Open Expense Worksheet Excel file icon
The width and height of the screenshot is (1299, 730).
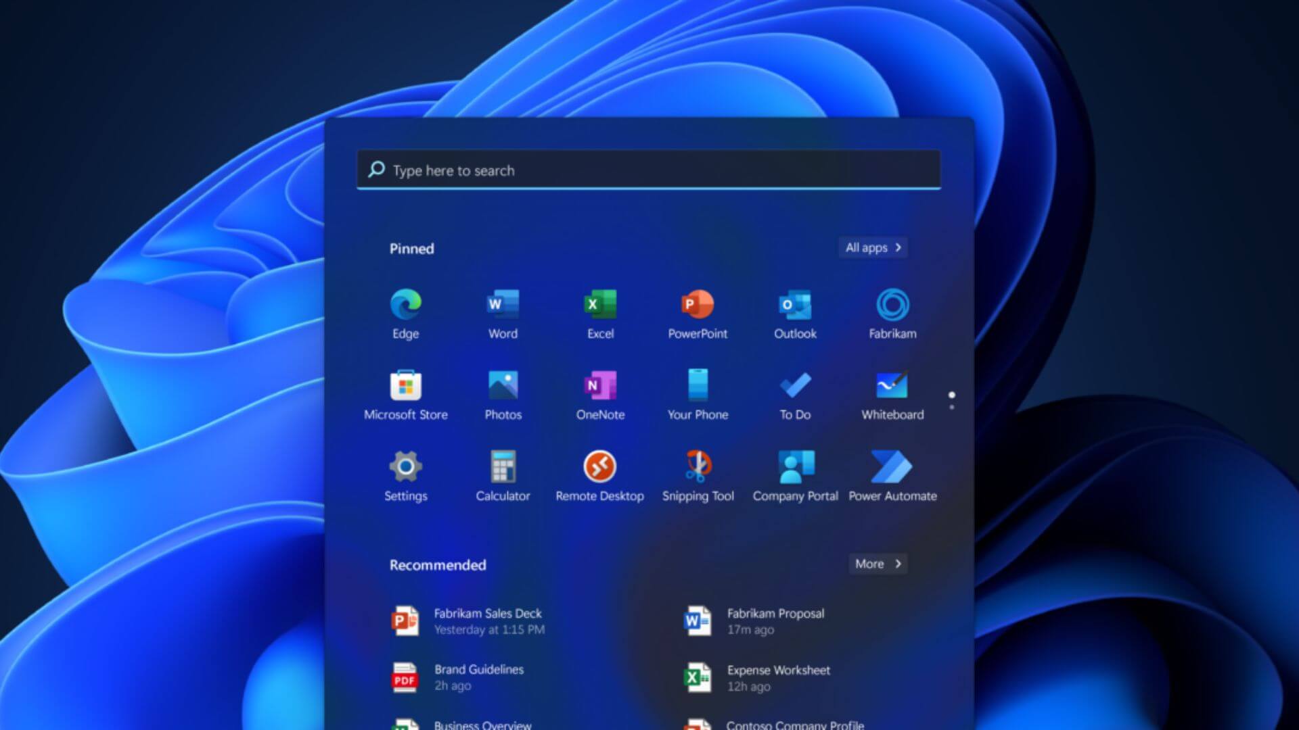click(x=698, y=677)
